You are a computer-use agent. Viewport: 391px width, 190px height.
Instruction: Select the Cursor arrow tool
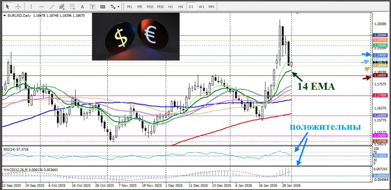click(x=8, y=7)
